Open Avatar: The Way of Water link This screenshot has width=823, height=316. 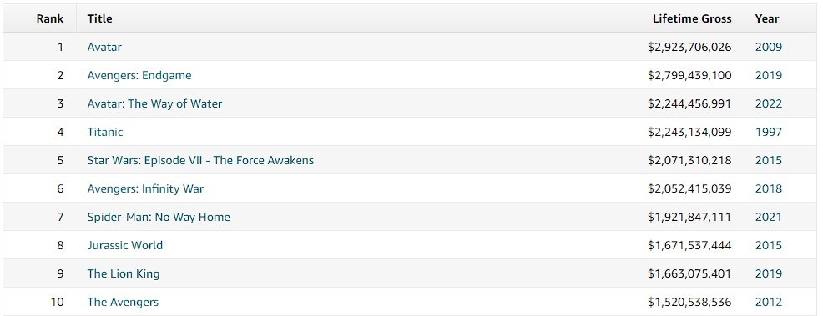(x=154, y=103)
